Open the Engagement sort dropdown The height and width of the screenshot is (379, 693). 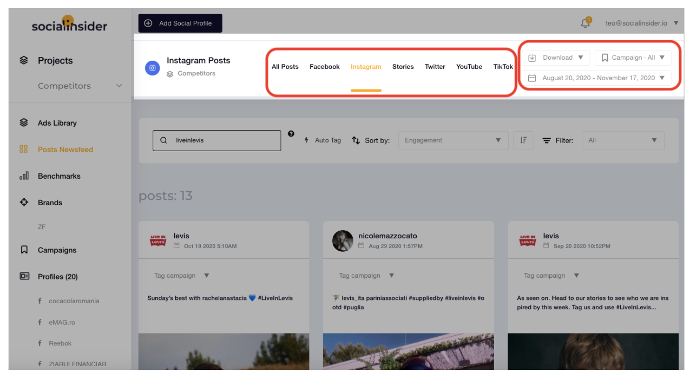(453, 140)
